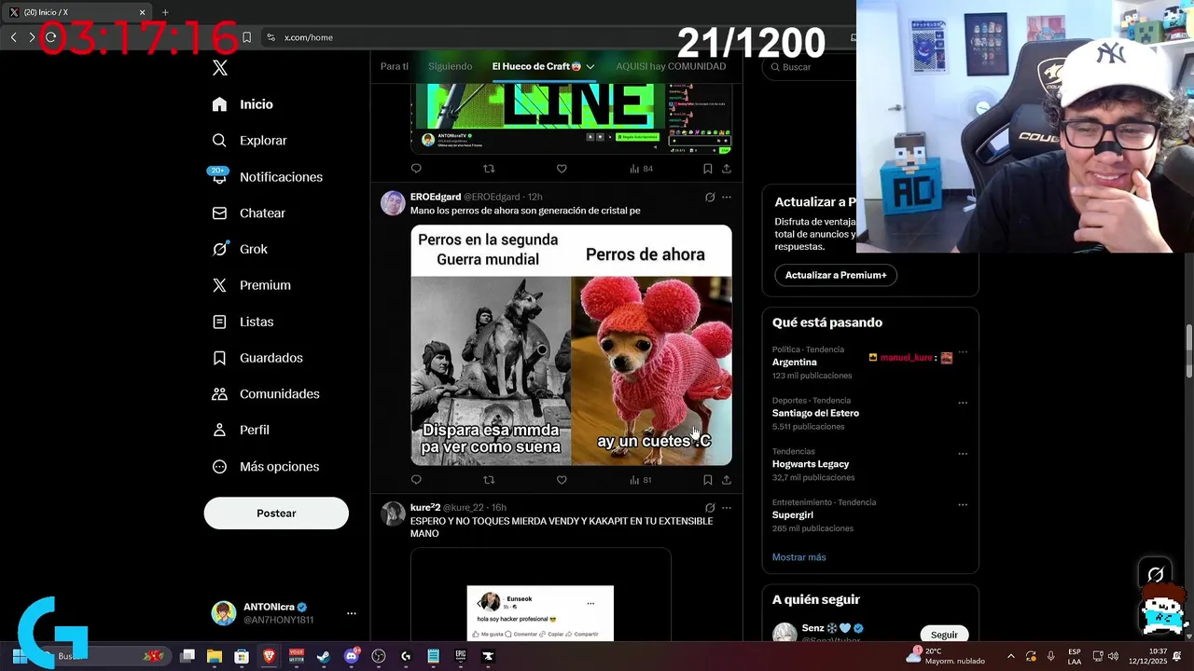Repost EROEdgard's dog meme post
Screen dimensions: 1194x671
489,480
